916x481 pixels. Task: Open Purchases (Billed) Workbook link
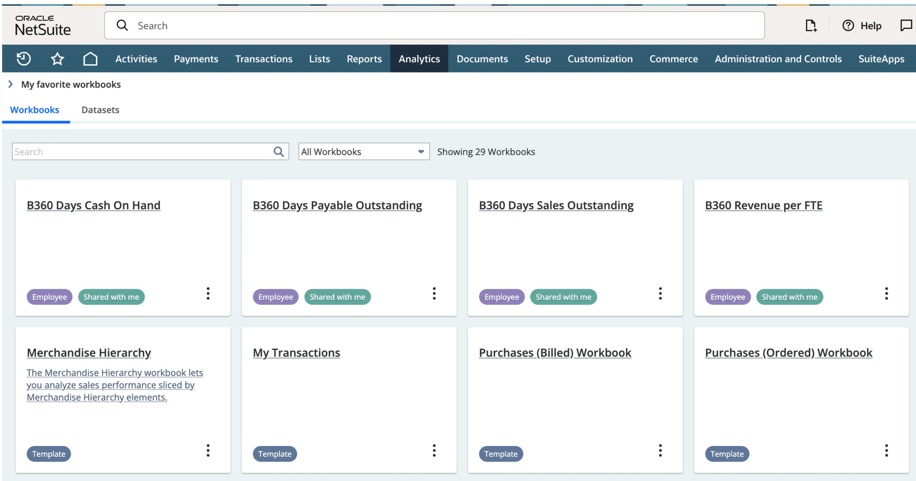tap(555, 353)
